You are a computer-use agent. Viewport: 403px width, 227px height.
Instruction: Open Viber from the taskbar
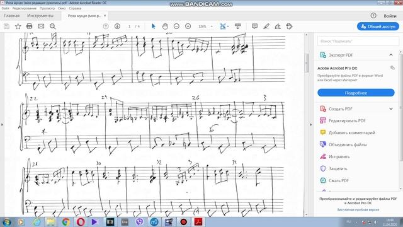point(139,221)
